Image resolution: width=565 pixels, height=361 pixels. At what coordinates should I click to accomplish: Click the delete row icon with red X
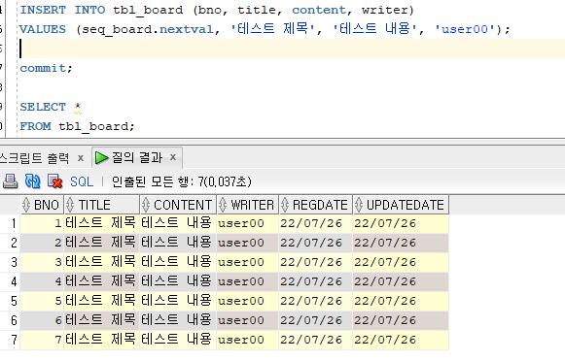[x=54, y=181]
